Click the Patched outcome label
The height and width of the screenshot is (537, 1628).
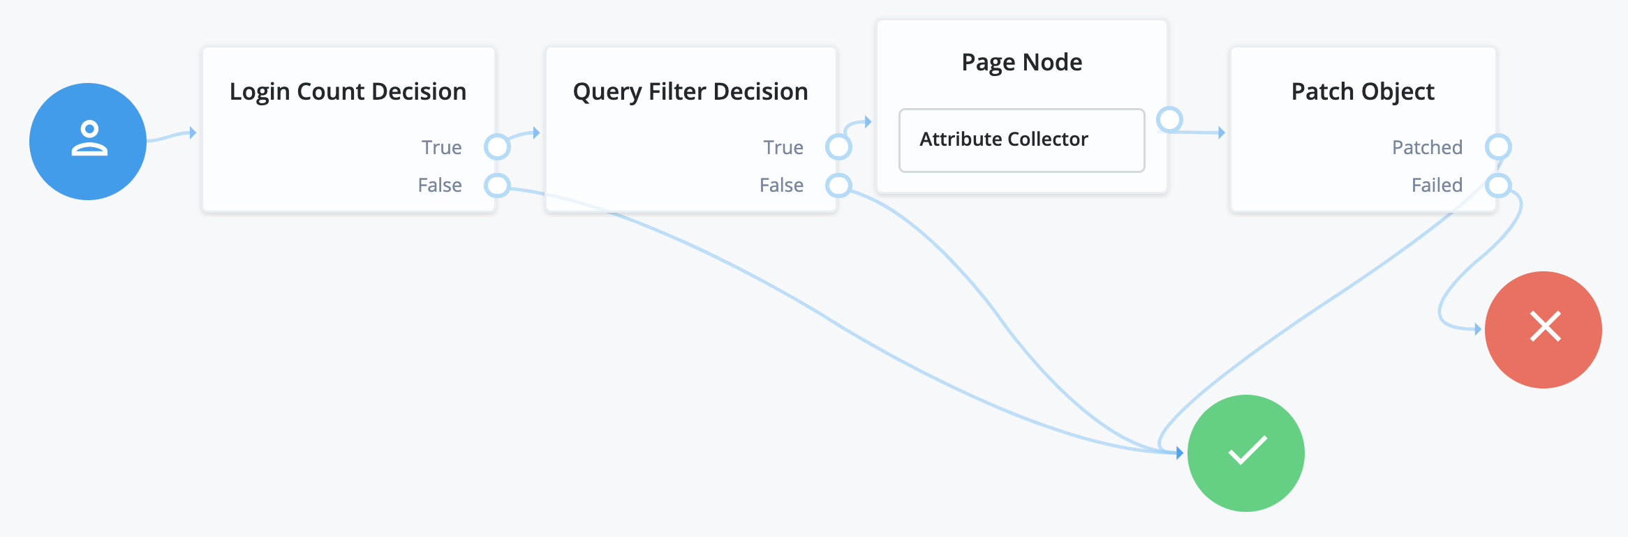[x=1427, y=147]
